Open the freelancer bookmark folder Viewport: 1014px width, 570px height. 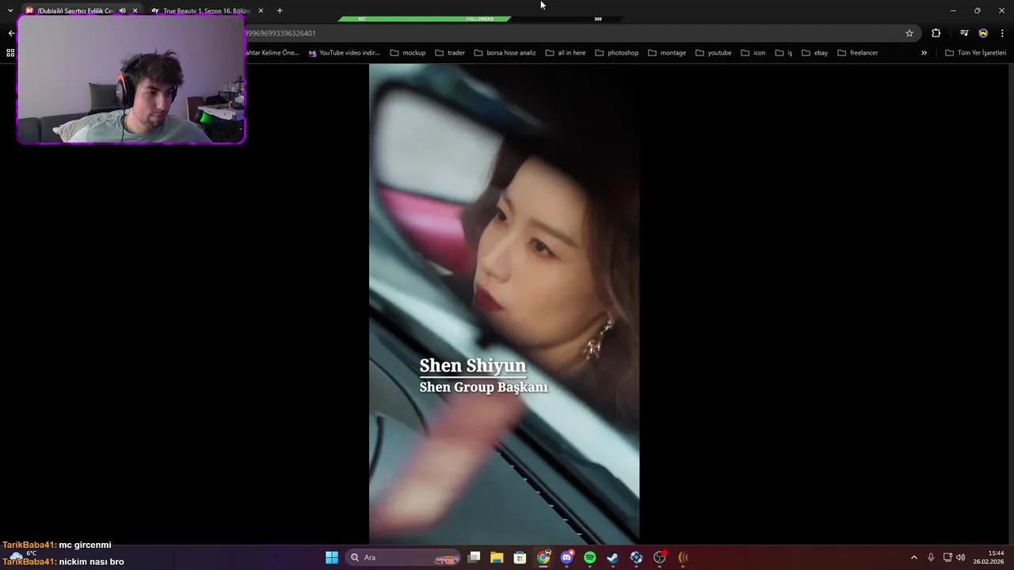pyautogui.click(x=858, y=53)
